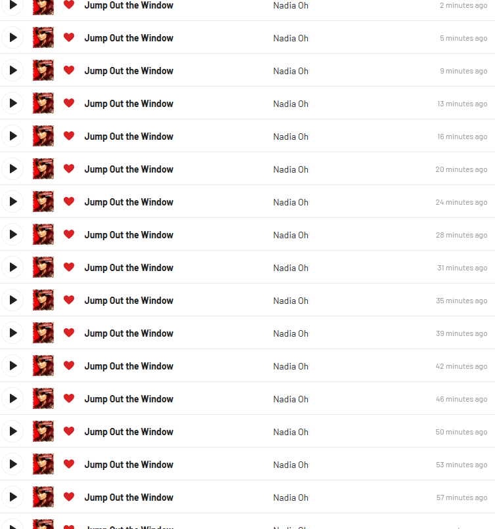Open album art in the 57 minutes ago row

coord(43,497)
